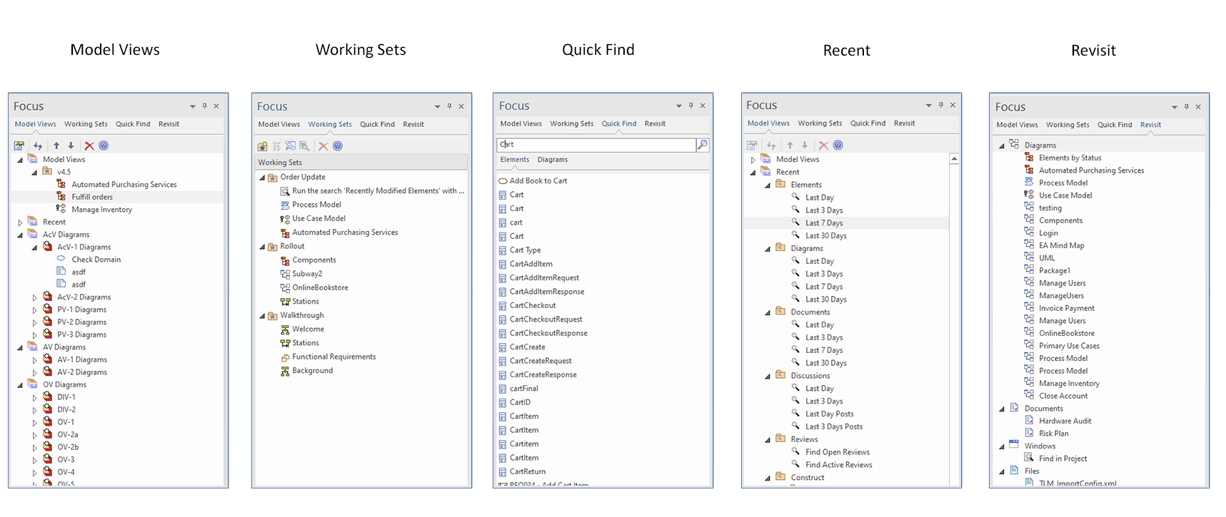Viewport: 1226px width, 517px height.
Task: Pin the rightmost Focus panel using its pushpin
Action: [x=1186, y=107]
